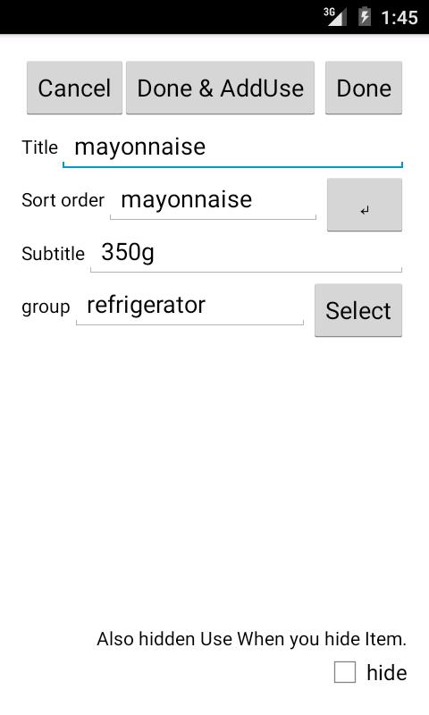Screen dimensions: 429x715
Task: Click the hide checkbox label text
Action: [x=387, y=673]
